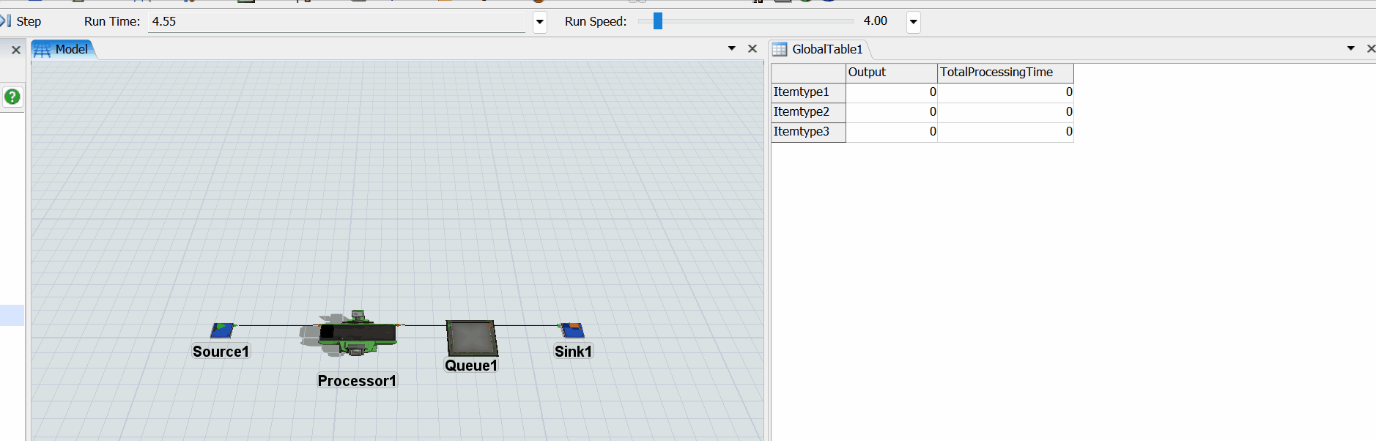Viewport: 1376px width, 441px height.
Task: Open the Run Speed dropdown arrow
Action: pos(914,22)
